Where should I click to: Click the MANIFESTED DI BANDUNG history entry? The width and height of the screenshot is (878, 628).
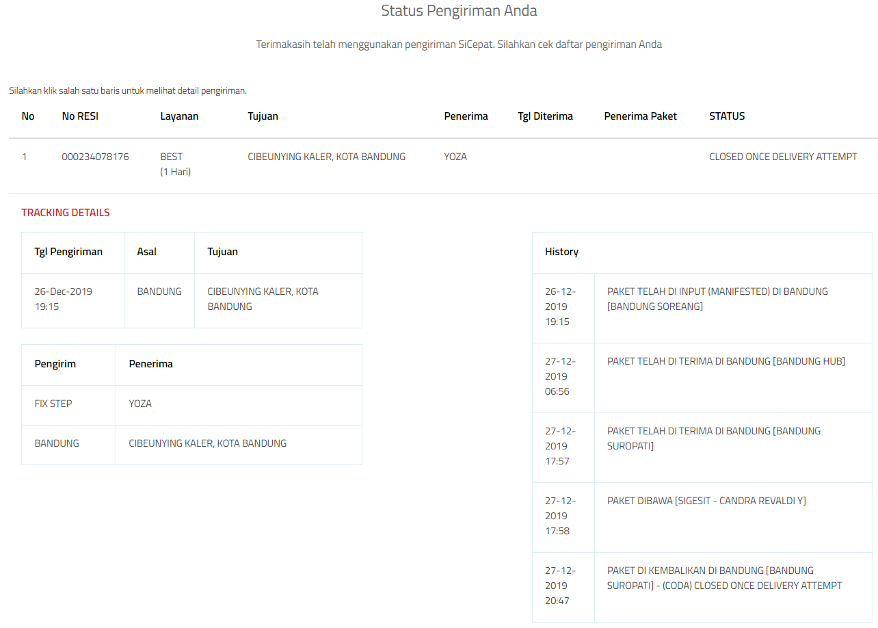[x=717, y=299]
